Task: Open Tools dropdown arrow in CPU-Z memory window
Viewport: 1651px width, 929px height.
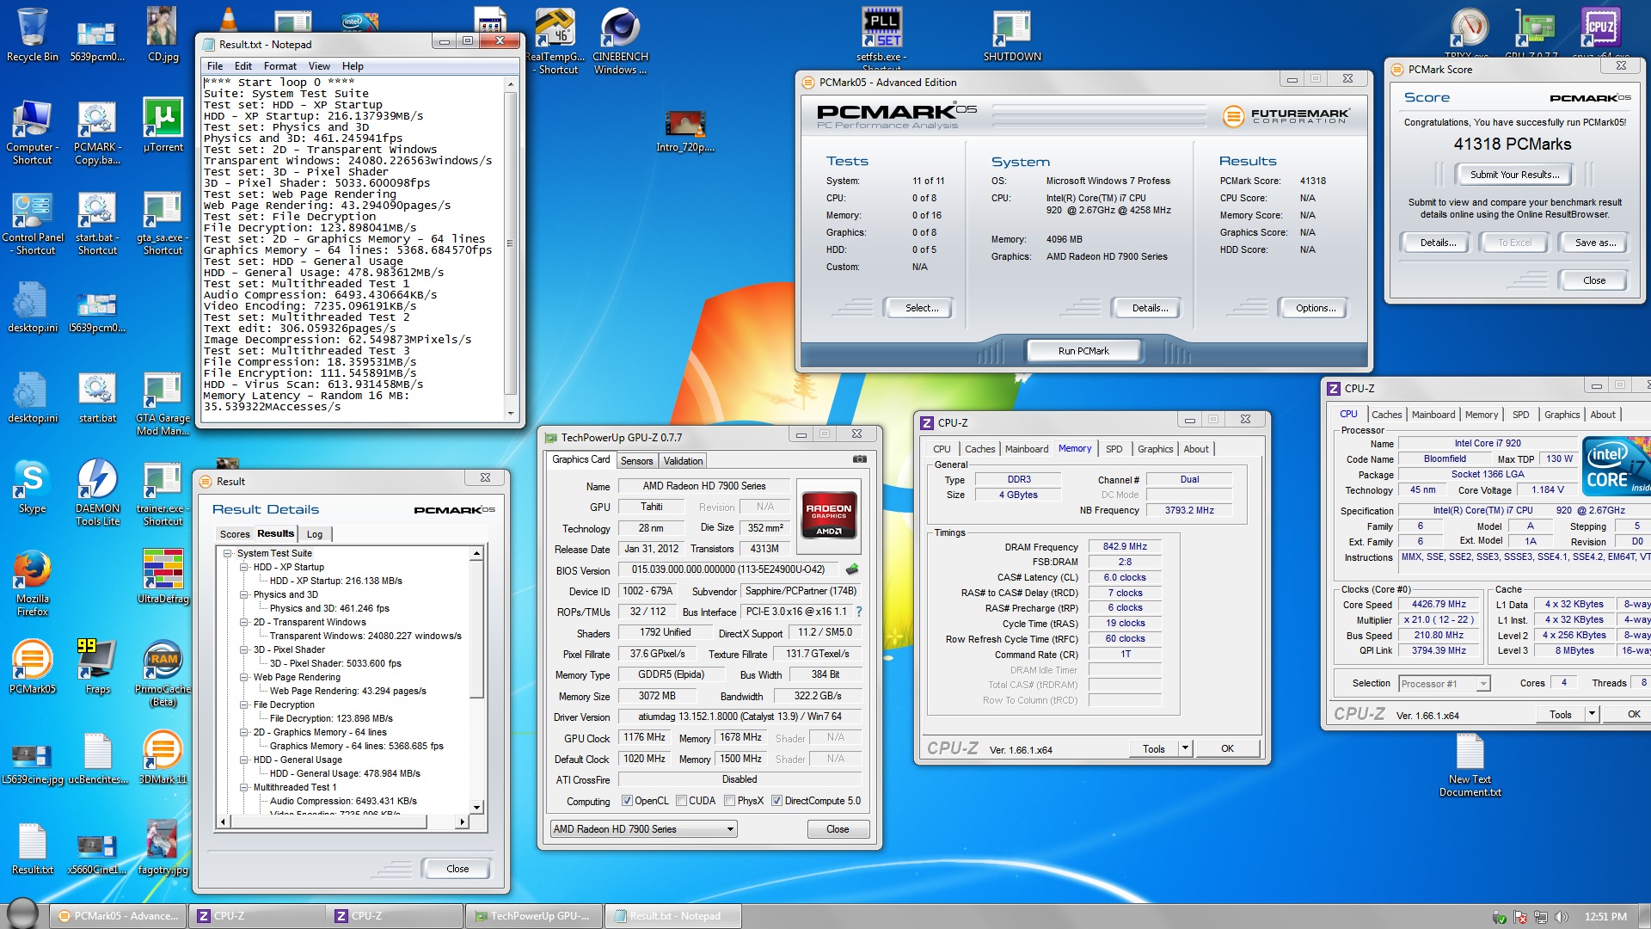Action: pos(1185,748)
